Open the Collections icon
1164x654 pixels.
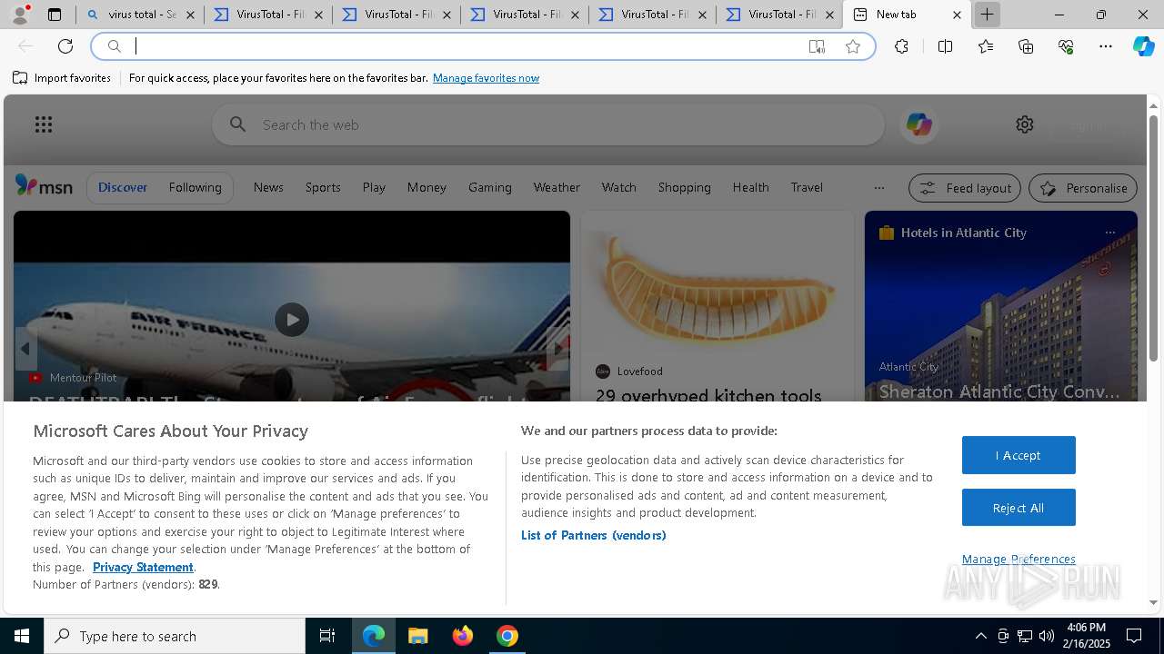click(1026, 46)
